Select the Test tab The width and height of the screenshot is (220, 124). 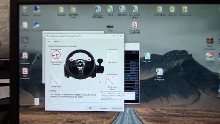[49, 41]
